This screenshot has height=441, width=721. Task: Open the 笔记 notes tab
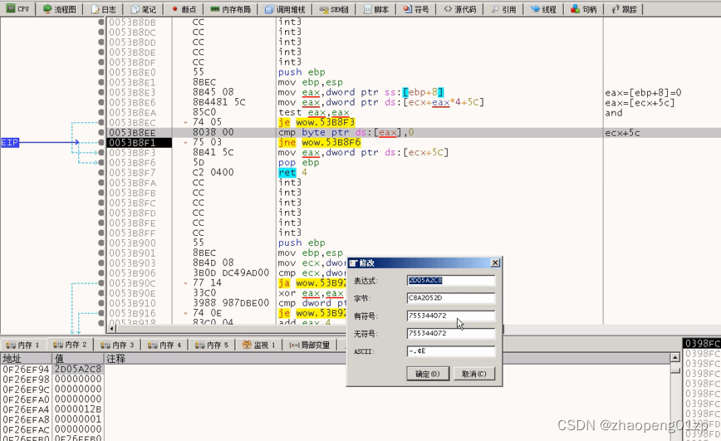point(144,9)
